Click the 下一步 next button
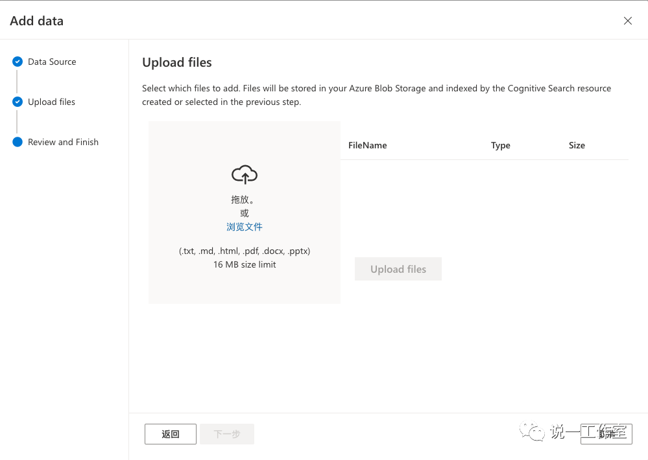The height and width of the screenshot is (460, 648). [227, 434]
